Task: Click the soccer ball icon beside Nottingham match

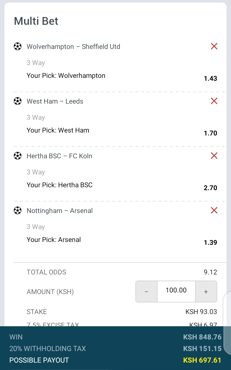Action: click(18, 211)
